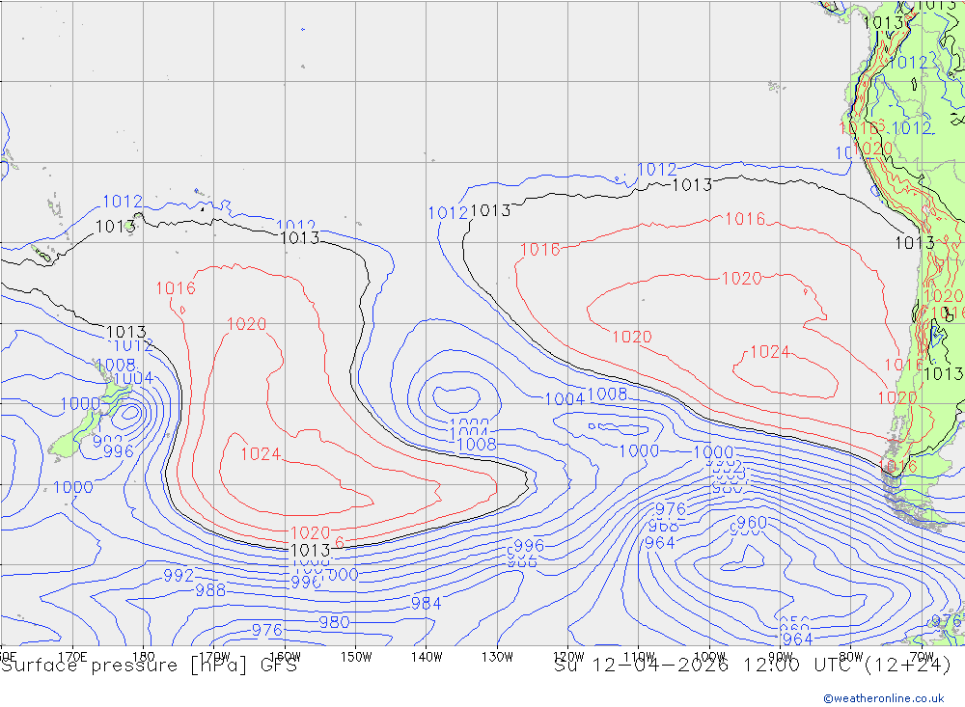Select the 'Surface pressure [hPa] GFS' title

(149, 666)
